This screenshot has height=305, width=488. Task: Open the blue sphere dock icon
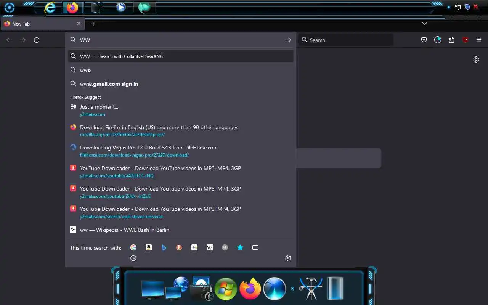click(x=274, y=289)
